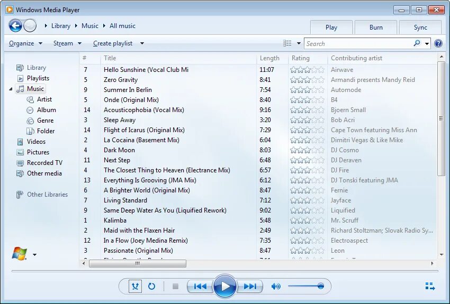Sort by the Rating column header
Image resolution: width=450 pixels, height=304 pixels.
coord(308,58)
